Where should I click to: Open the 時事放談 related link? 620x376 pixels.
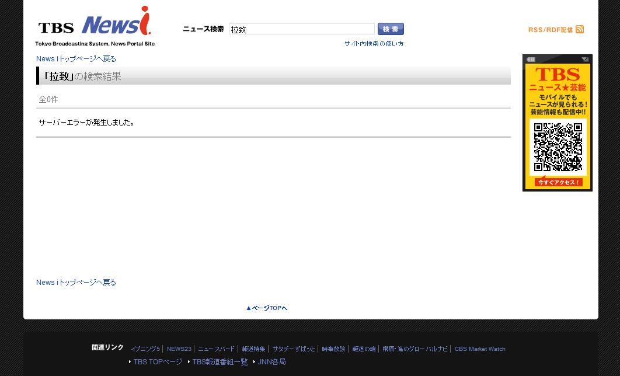333,349
